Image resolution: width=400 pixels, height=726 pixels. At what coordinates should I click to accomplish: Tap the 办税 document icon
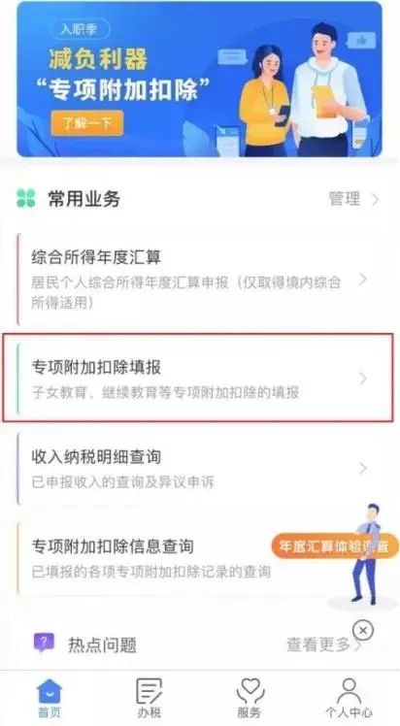[x=150, y=691]
